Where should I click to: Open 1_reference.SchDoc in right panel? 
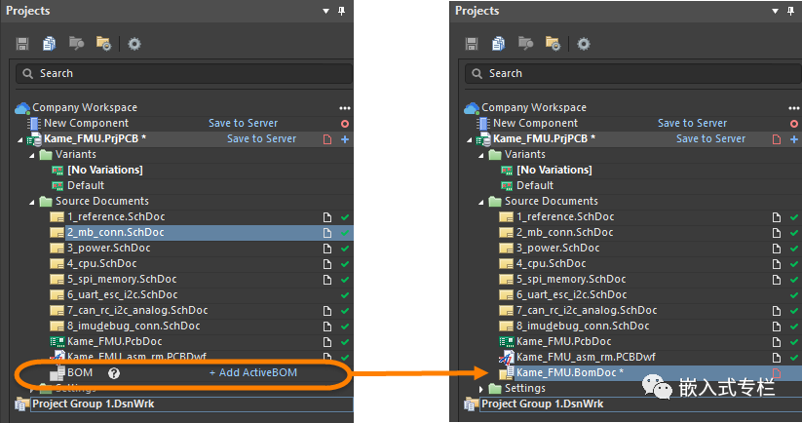564,217
